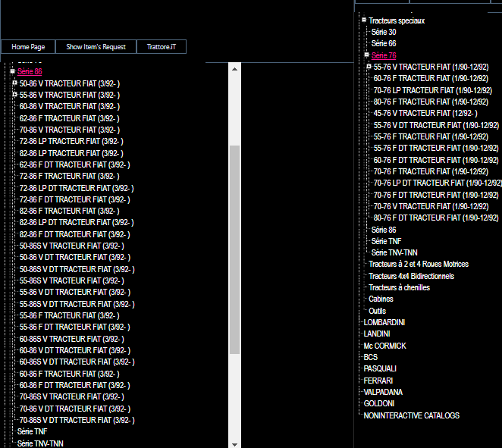Click the pink Série 76 link
The width and height of the screenshot is (502, 448).
(x=384, y=55)
